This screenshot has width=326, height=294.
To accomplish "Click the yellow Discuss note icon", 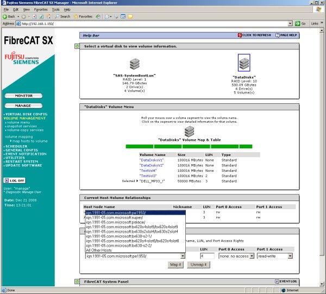I will pyautogui.click(x=130, y=16).
